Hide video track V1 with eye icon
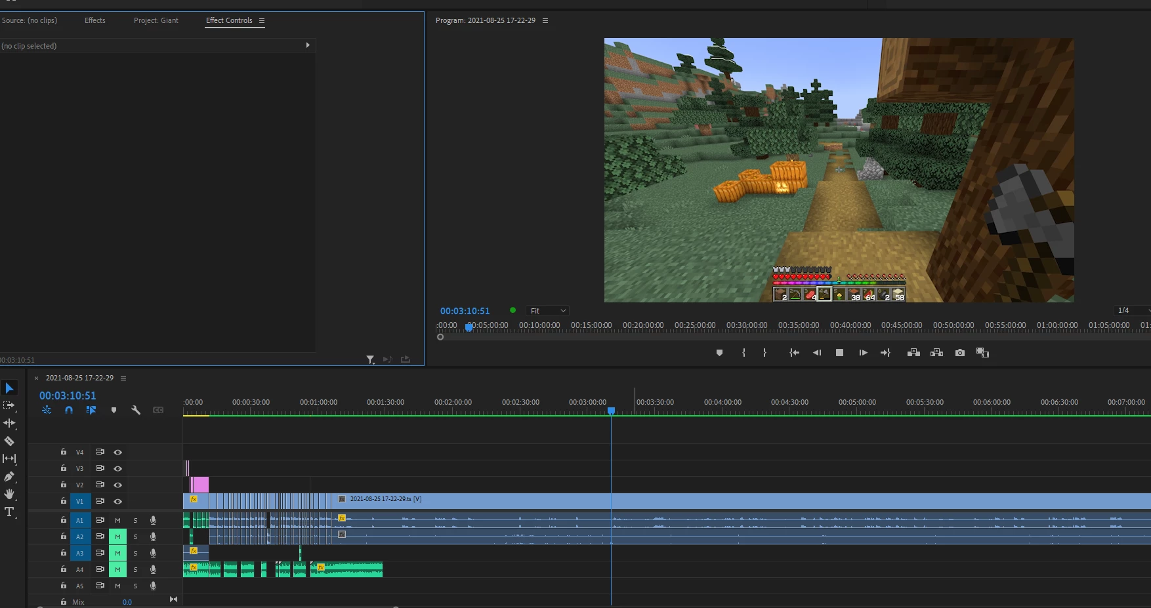Image resolution: width=1151 pixels, height=608 pixels. (118, 501)
